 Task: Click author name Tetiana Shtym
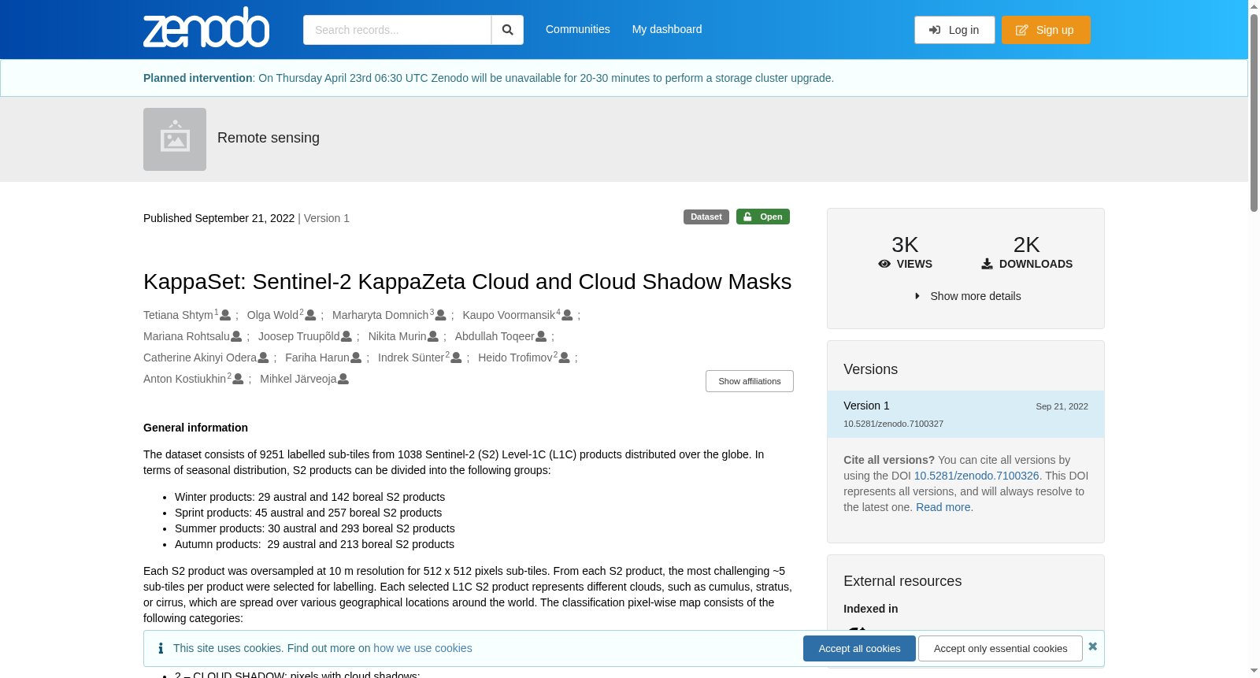click(178, 315)
